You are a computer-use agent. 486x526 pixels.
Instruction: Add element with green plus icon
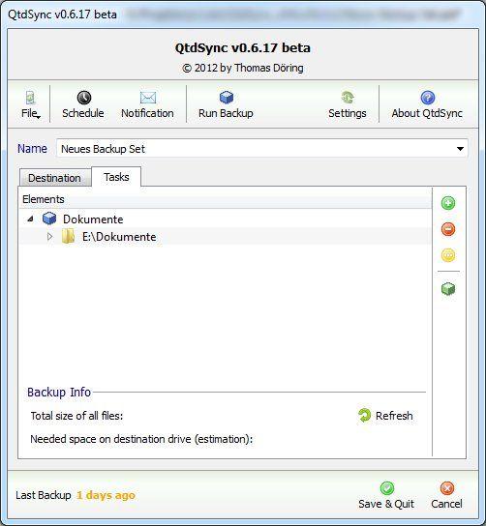(448, 203)
